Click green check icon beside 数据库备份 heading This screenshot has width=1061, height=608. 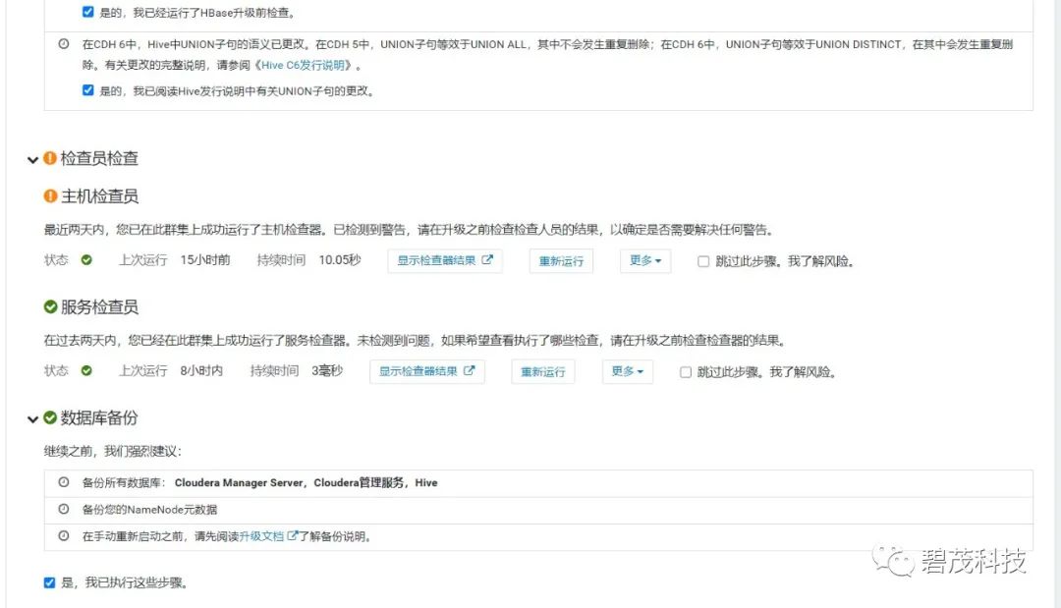pos(50,417)
